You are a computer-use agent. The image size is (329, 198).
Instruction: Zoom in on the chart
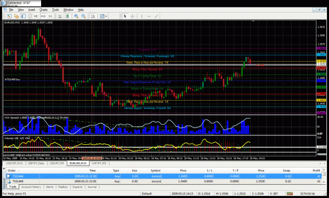[x=76, y=16]
